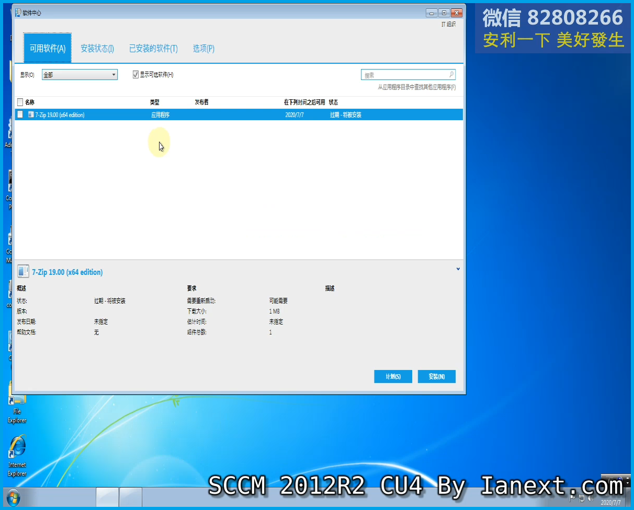634x510 pixels.
Task: Open the 显示(O) dropdown showing 全部
Action: 80,75
